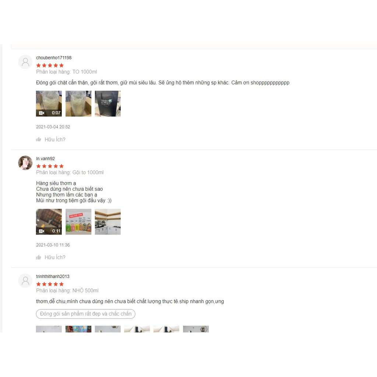The image size is (377, 377).
Task: Click 'Đóng gói sản phẩm rất đẹp và chắc chắn' tag
Action: (x=85, y=314)
